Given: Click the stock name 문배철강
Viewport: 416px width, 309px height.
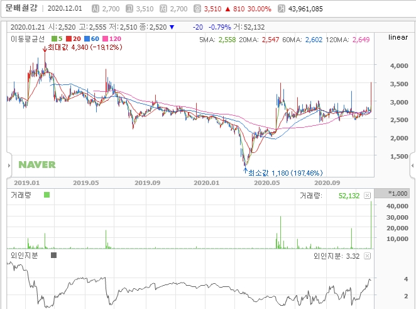Looking at the screenshot, I should [21, 8].
